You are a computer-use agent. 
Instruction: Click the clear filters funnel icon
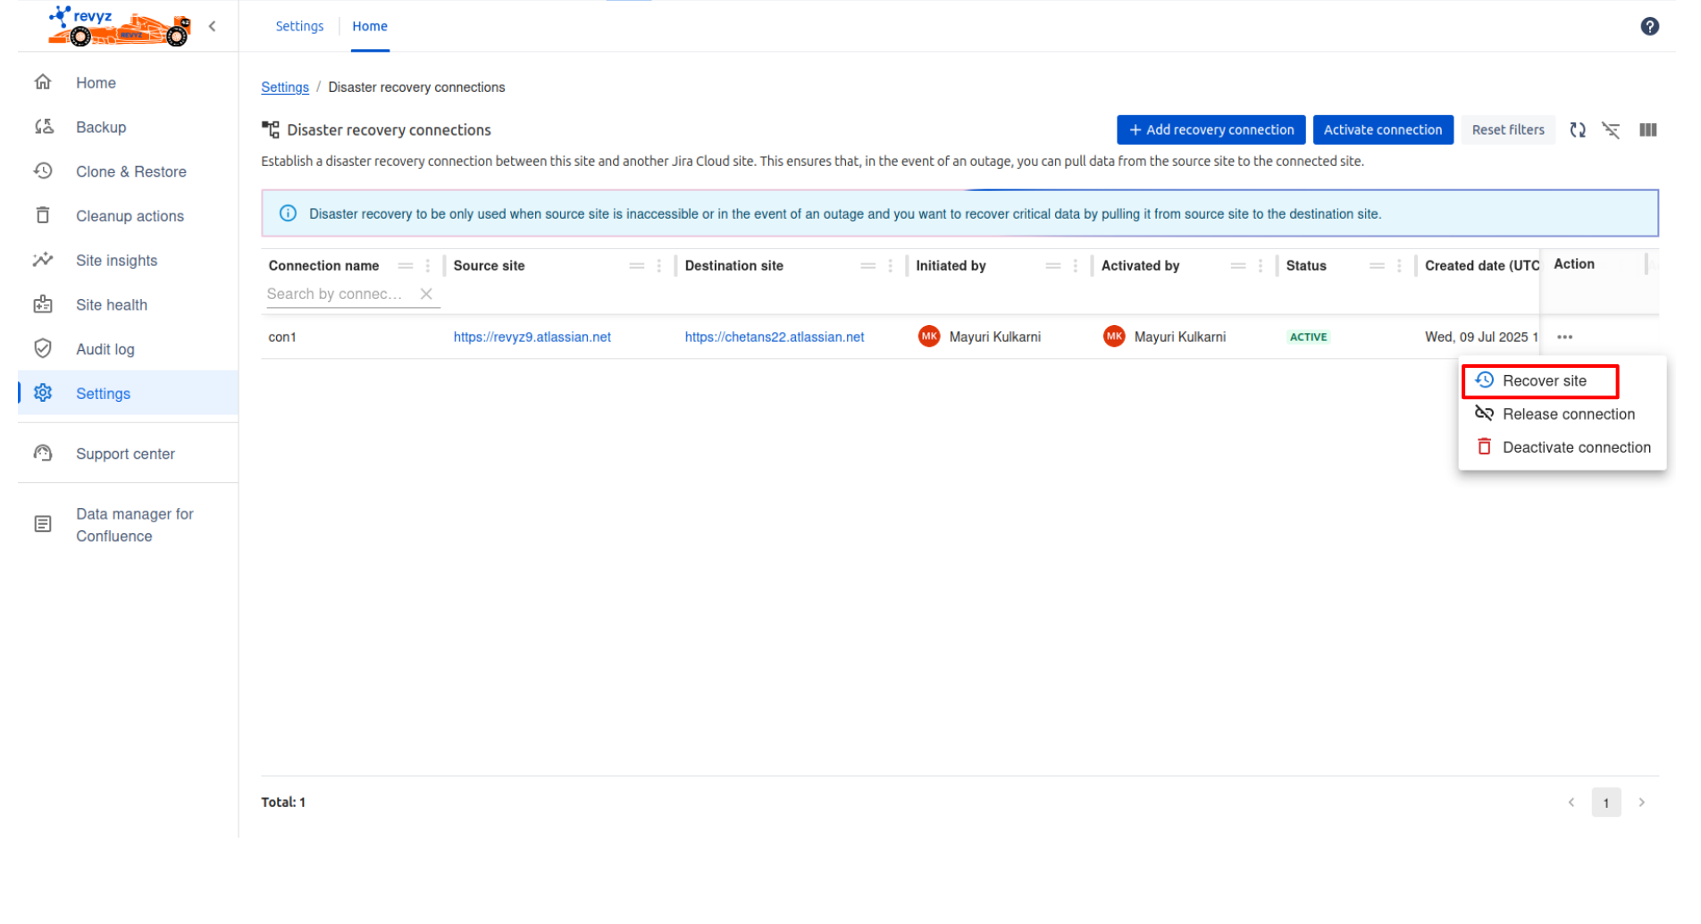tap(1610, 130)
